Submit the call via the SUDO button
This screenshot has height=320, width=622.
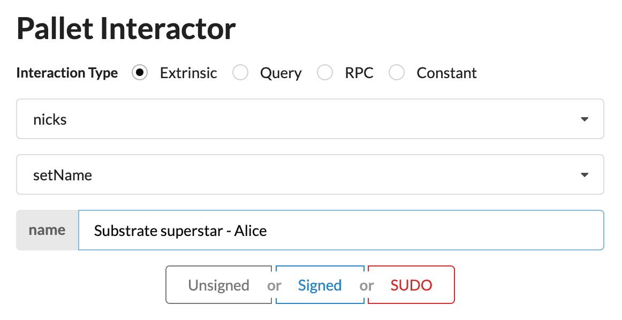click(411, 285)
